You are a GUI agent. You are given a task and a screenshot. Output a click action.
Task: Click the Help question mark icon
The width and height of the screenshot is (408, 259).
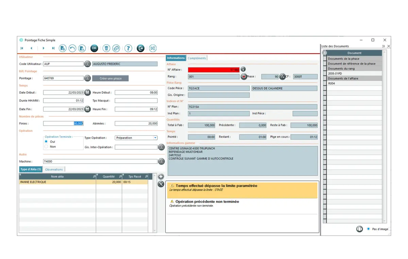click(x=128, y=48)
